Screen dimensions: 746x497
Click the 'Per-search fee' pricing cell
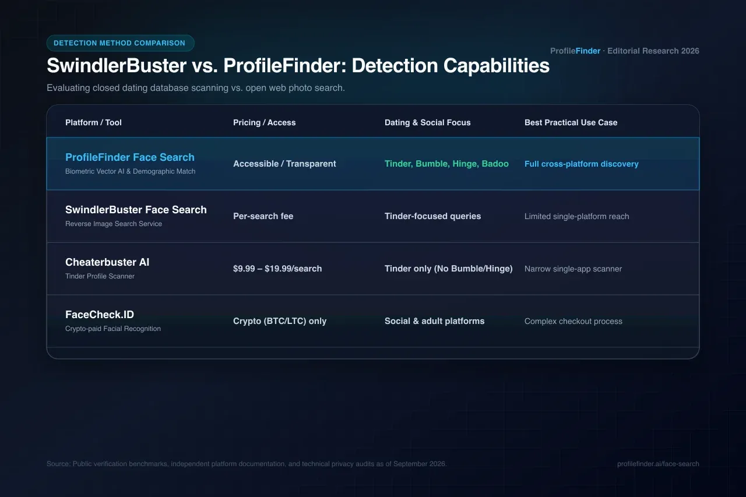click(263, 216)
